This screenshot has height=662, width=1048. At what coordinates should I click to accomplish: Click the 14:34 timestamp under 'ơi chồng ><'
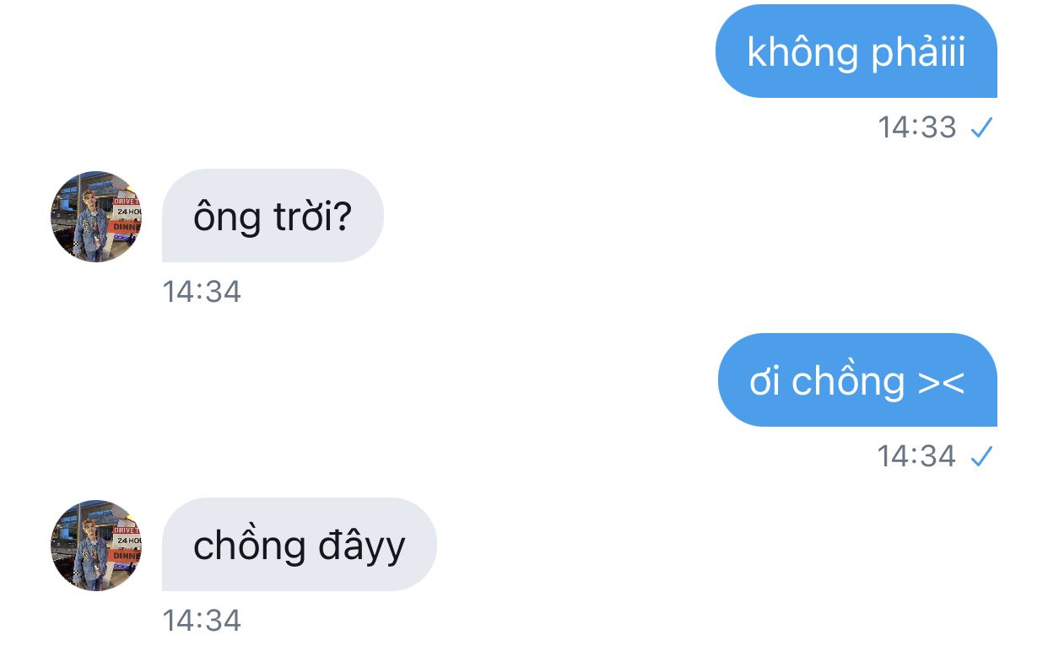[917, 456]
